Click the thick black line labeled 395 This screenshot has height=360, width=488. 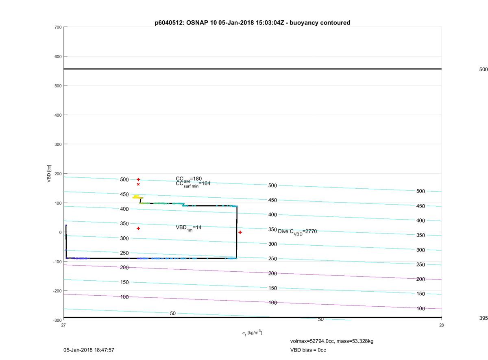[253, 317]
